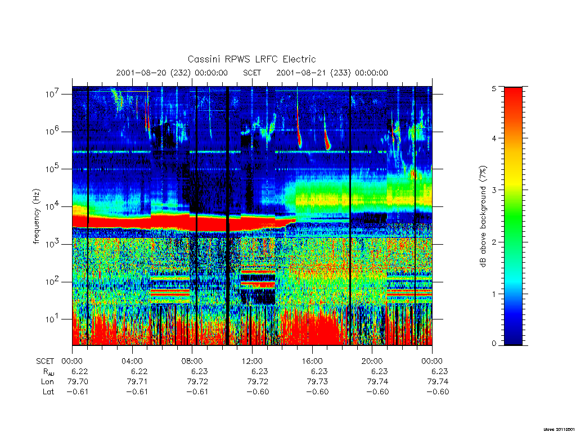Screen dimensions: 576x432
Task: Click the colorbar tick label 2
Action: point(494,242)
